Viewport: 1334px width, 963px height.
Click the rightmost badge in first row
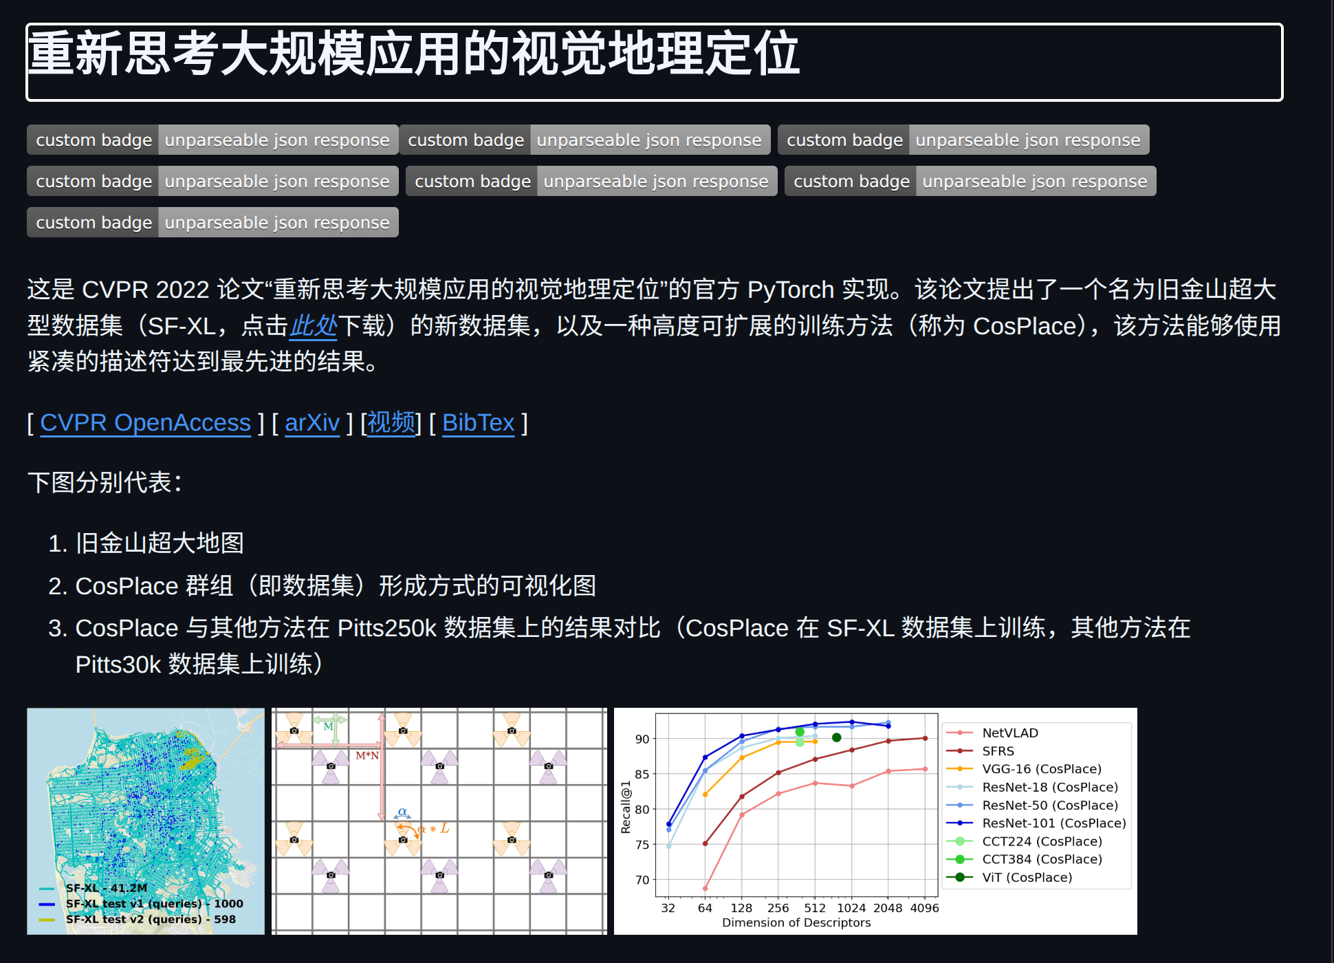(963, 140)
